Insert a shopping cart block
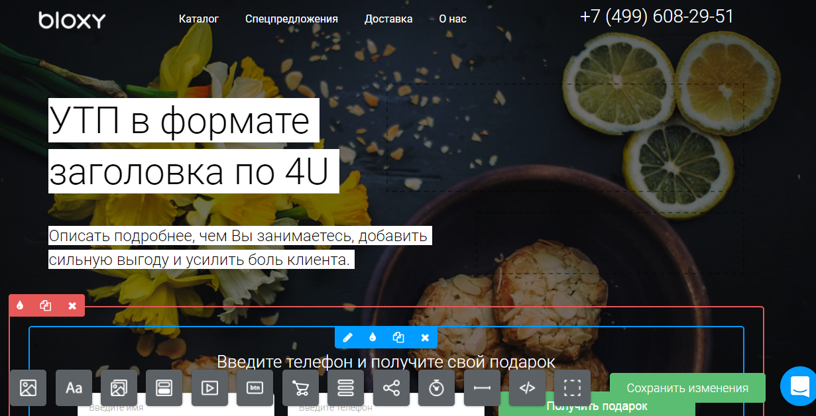 pyautogui.click(x=300, y=388)
